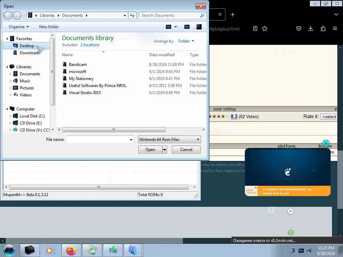Sort by the Date modified column header

coord(162,55)
